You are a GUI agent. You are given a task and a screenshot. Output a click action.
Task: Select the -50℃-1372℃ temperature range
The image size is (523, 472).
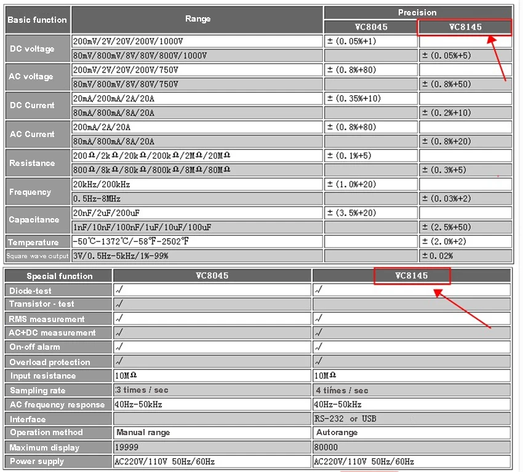tap(198, 242)
